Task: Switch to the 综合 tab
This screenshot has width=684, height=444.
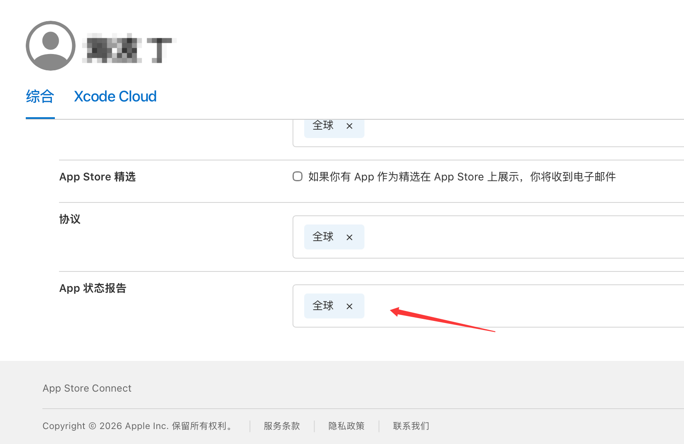Action: 40,96
